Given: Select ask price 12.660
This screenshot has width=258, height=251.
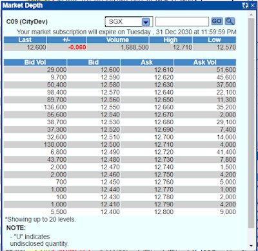Looking at the screenshot, I should 164,107.
